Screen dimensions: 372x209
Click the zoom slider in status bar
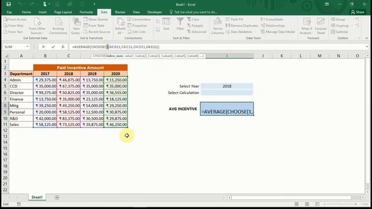pos(340,204)
